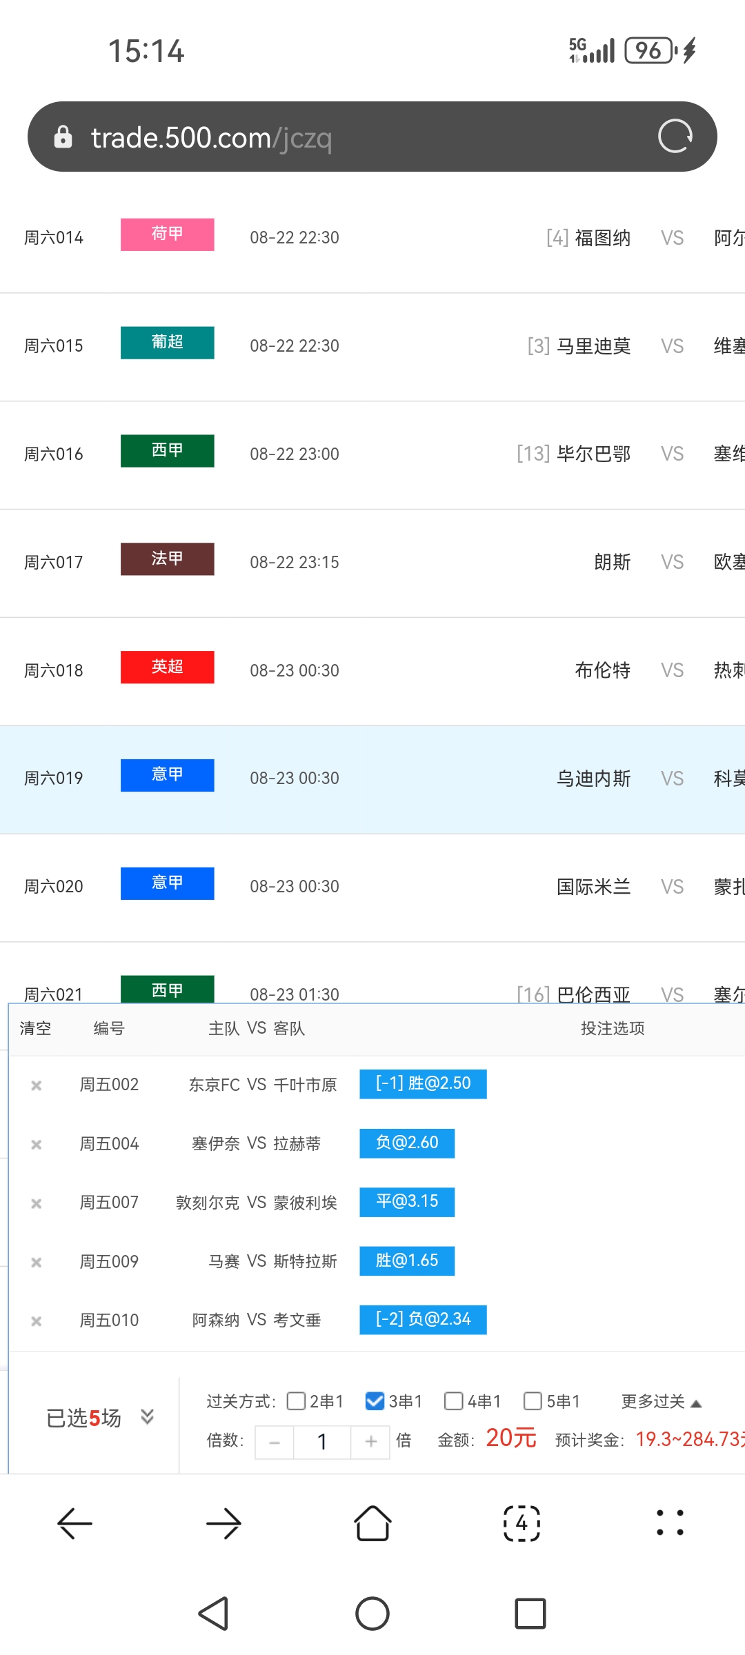Click the 荷甲 league tag

pyautogui.click(x=168, y=234)
